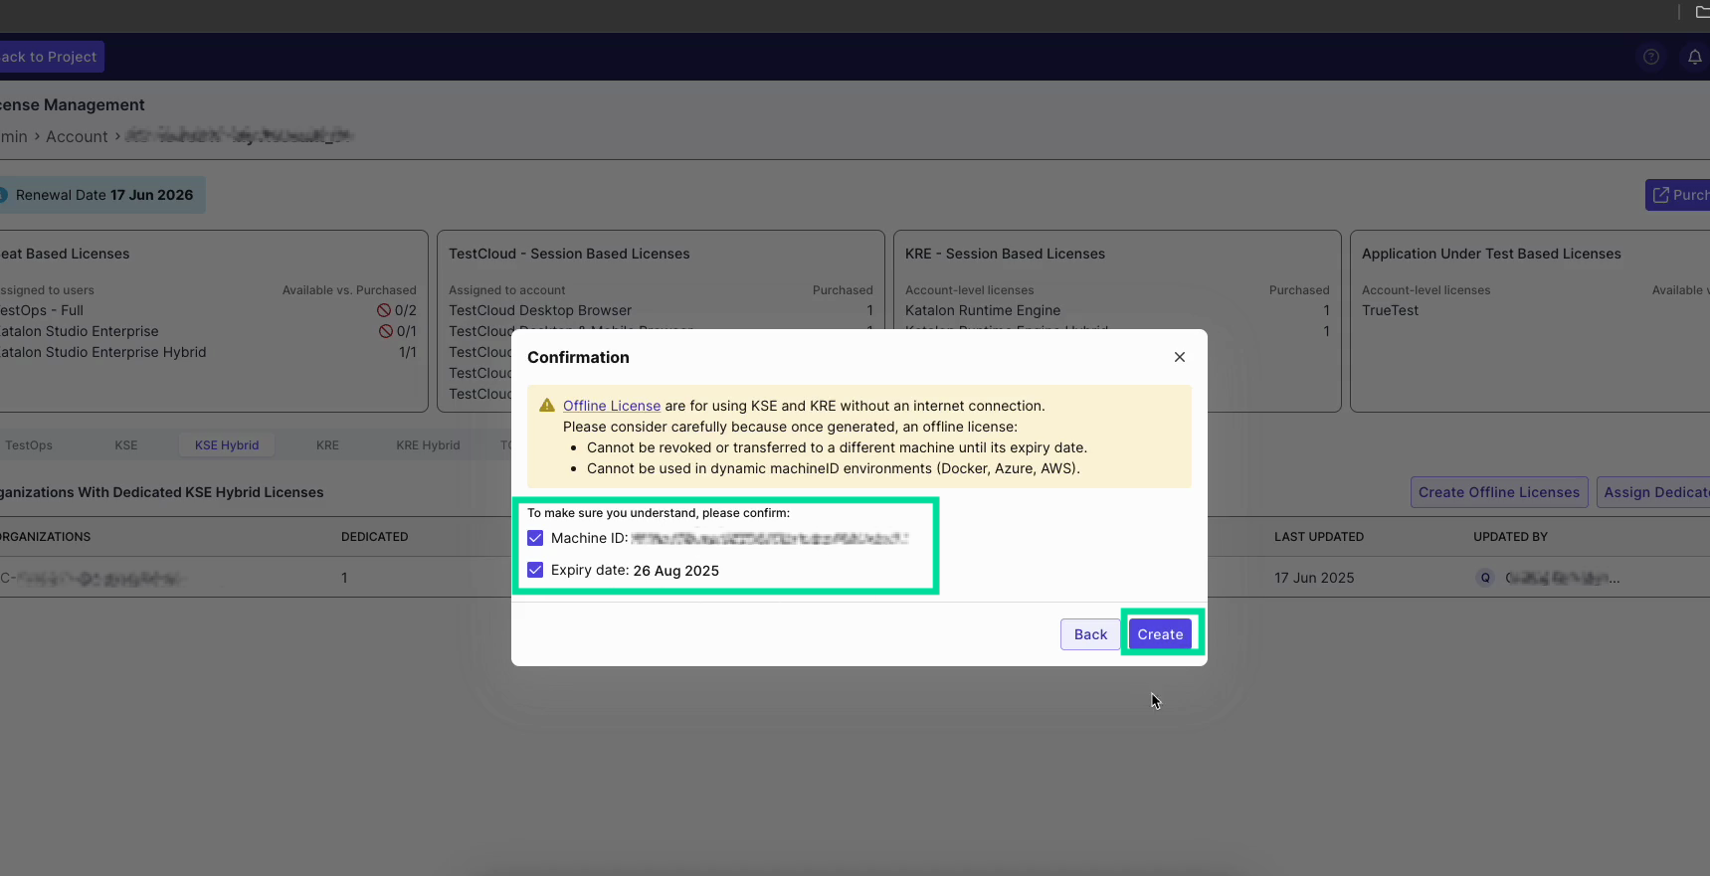The height and width of the screenshot is (876, 1710).
Task: Click the Create Offline Licenses button
Action: click(1499, 492)
